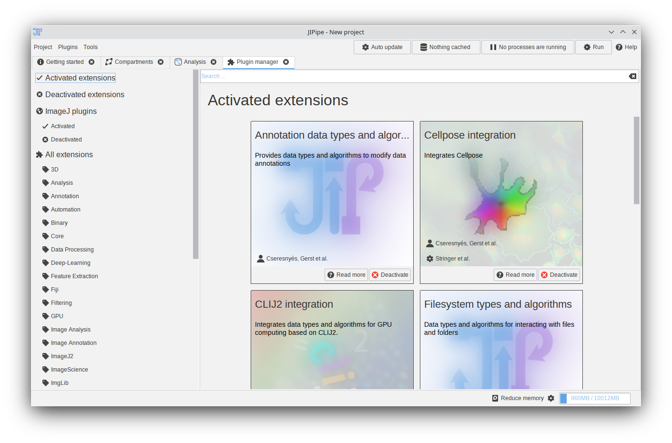This screenshot has width=672, height=443.
Task: Click the settings gear beside Reduce memory
Action: point(551,398)
